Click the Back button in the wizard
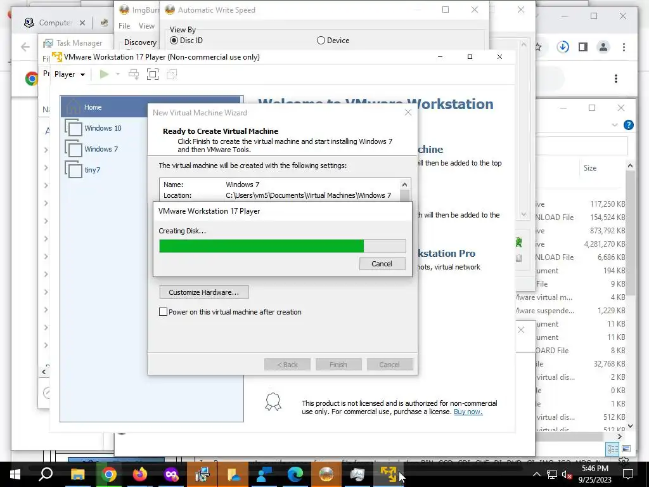 (x=287, y=365)
